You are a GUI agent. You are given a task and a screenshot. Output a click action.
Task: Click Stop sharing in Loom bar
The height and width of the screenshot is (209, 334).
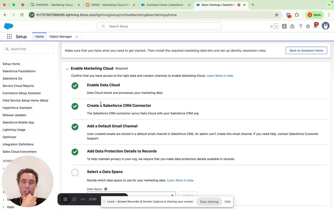tap(209, 202)
